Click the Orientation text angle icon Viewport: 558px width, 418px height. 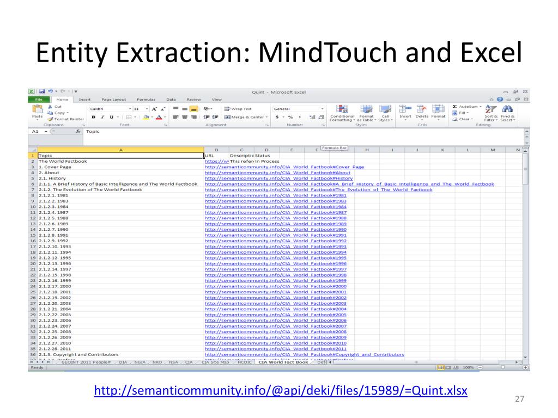207,109
